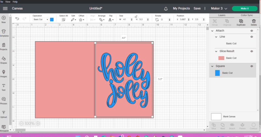Toggle the size aspect ratio lock
The height and width of the screenshot is (137, 261).
[136, 17]
